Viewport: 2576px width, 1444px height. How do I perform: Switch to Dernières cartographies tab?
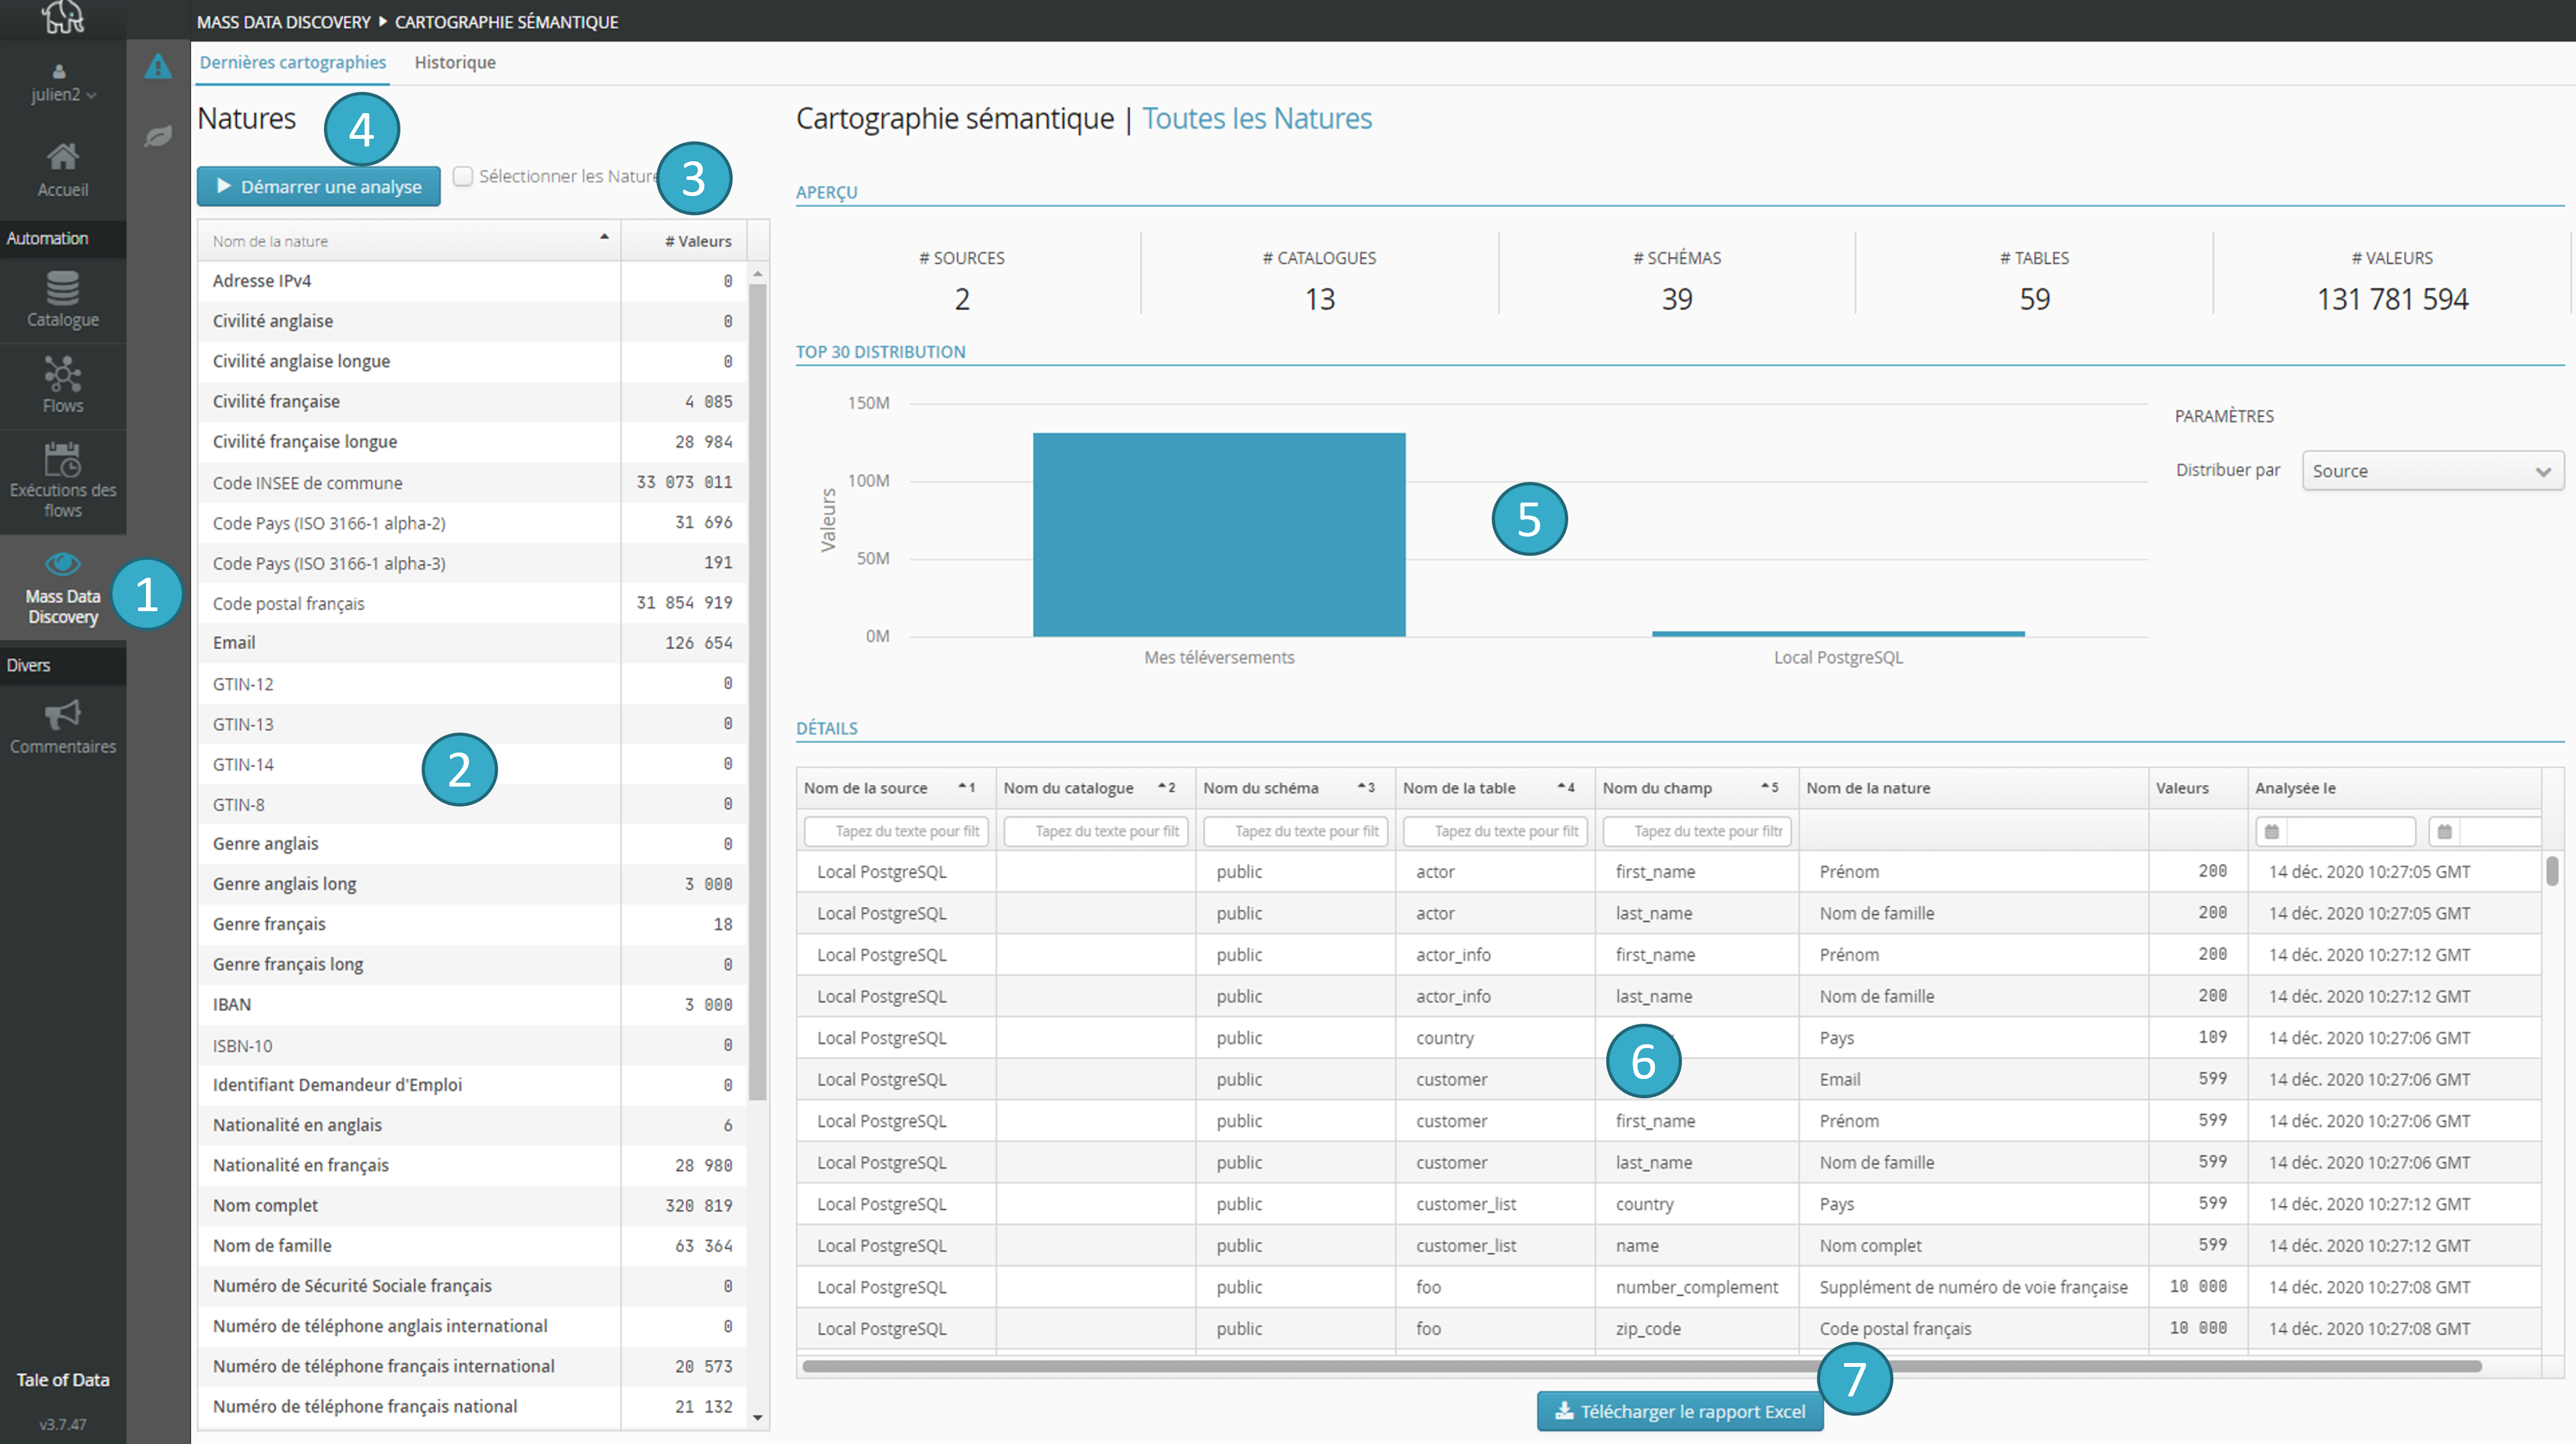click(292, 62)
